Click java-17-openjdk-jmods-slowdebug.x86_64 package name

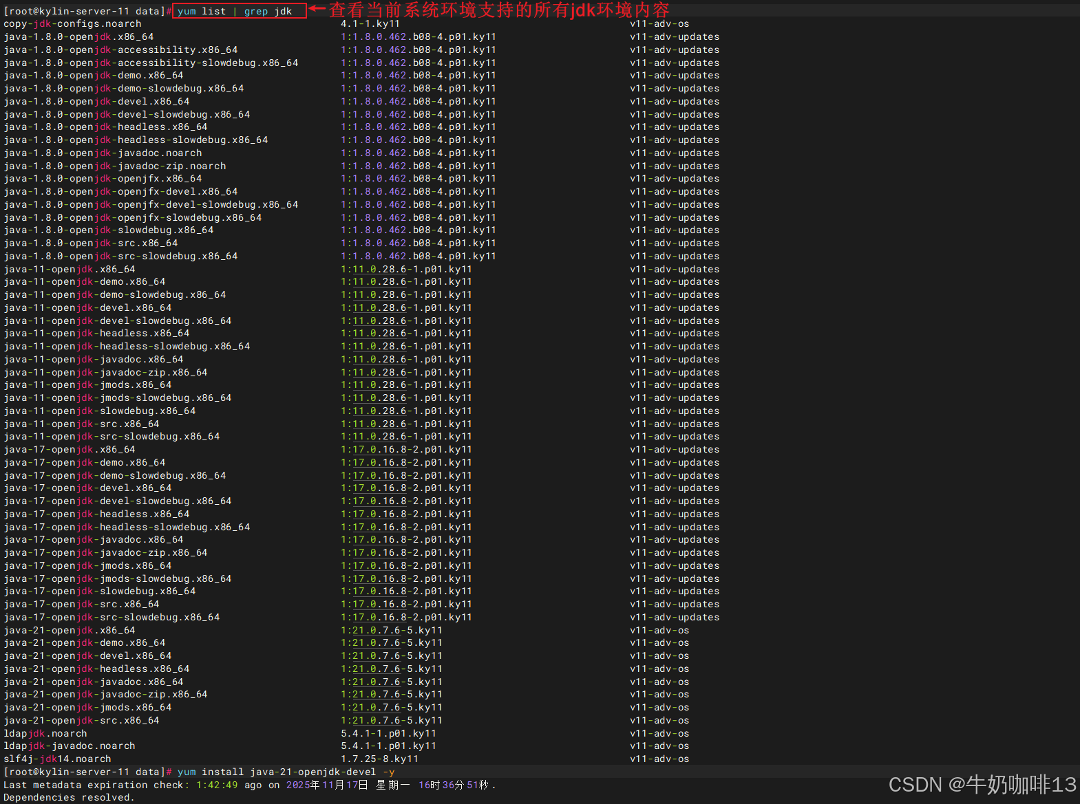[x=118, y=578]
